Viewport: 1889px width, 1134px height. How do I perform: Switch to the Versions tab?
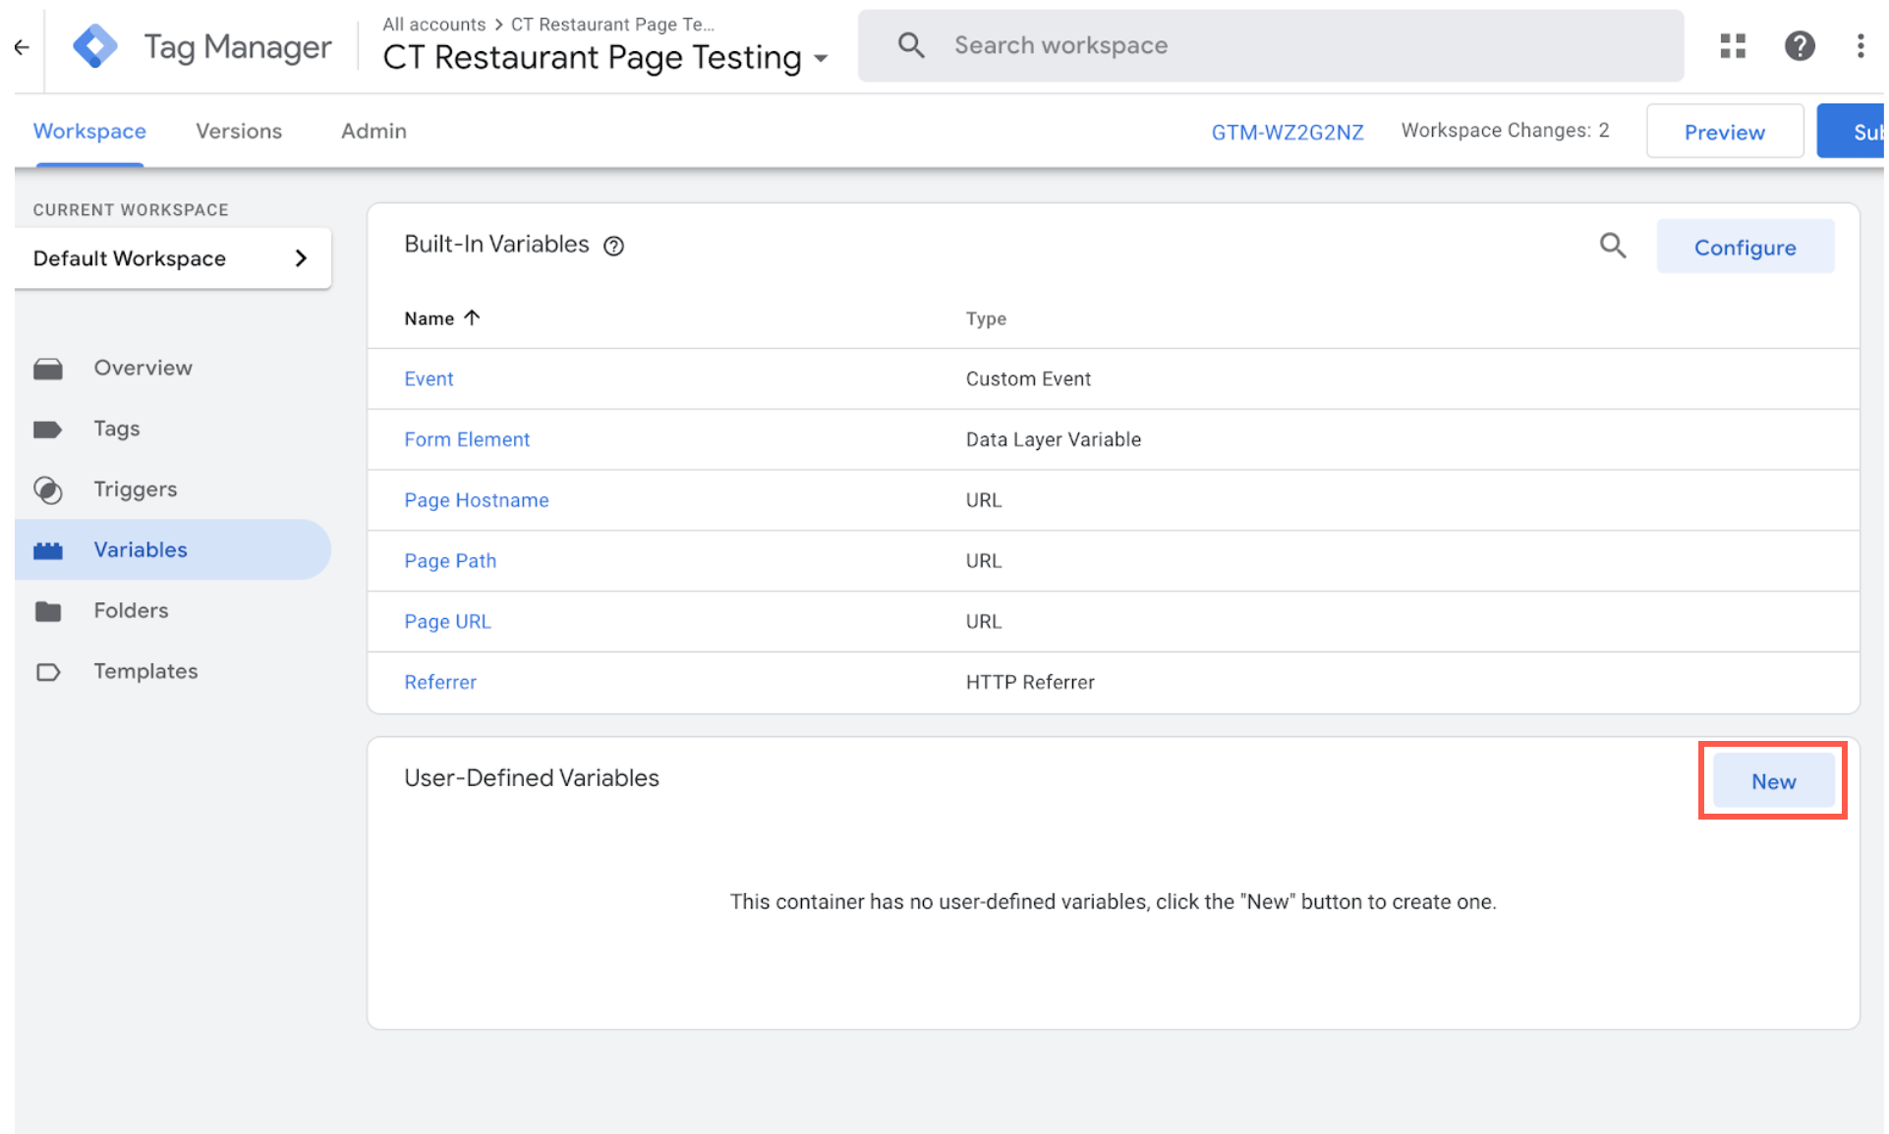239,132
